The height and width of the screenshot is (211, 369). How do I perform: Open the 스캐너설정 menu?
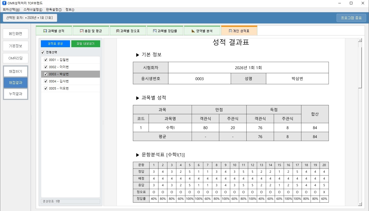[x=33, y=10]
